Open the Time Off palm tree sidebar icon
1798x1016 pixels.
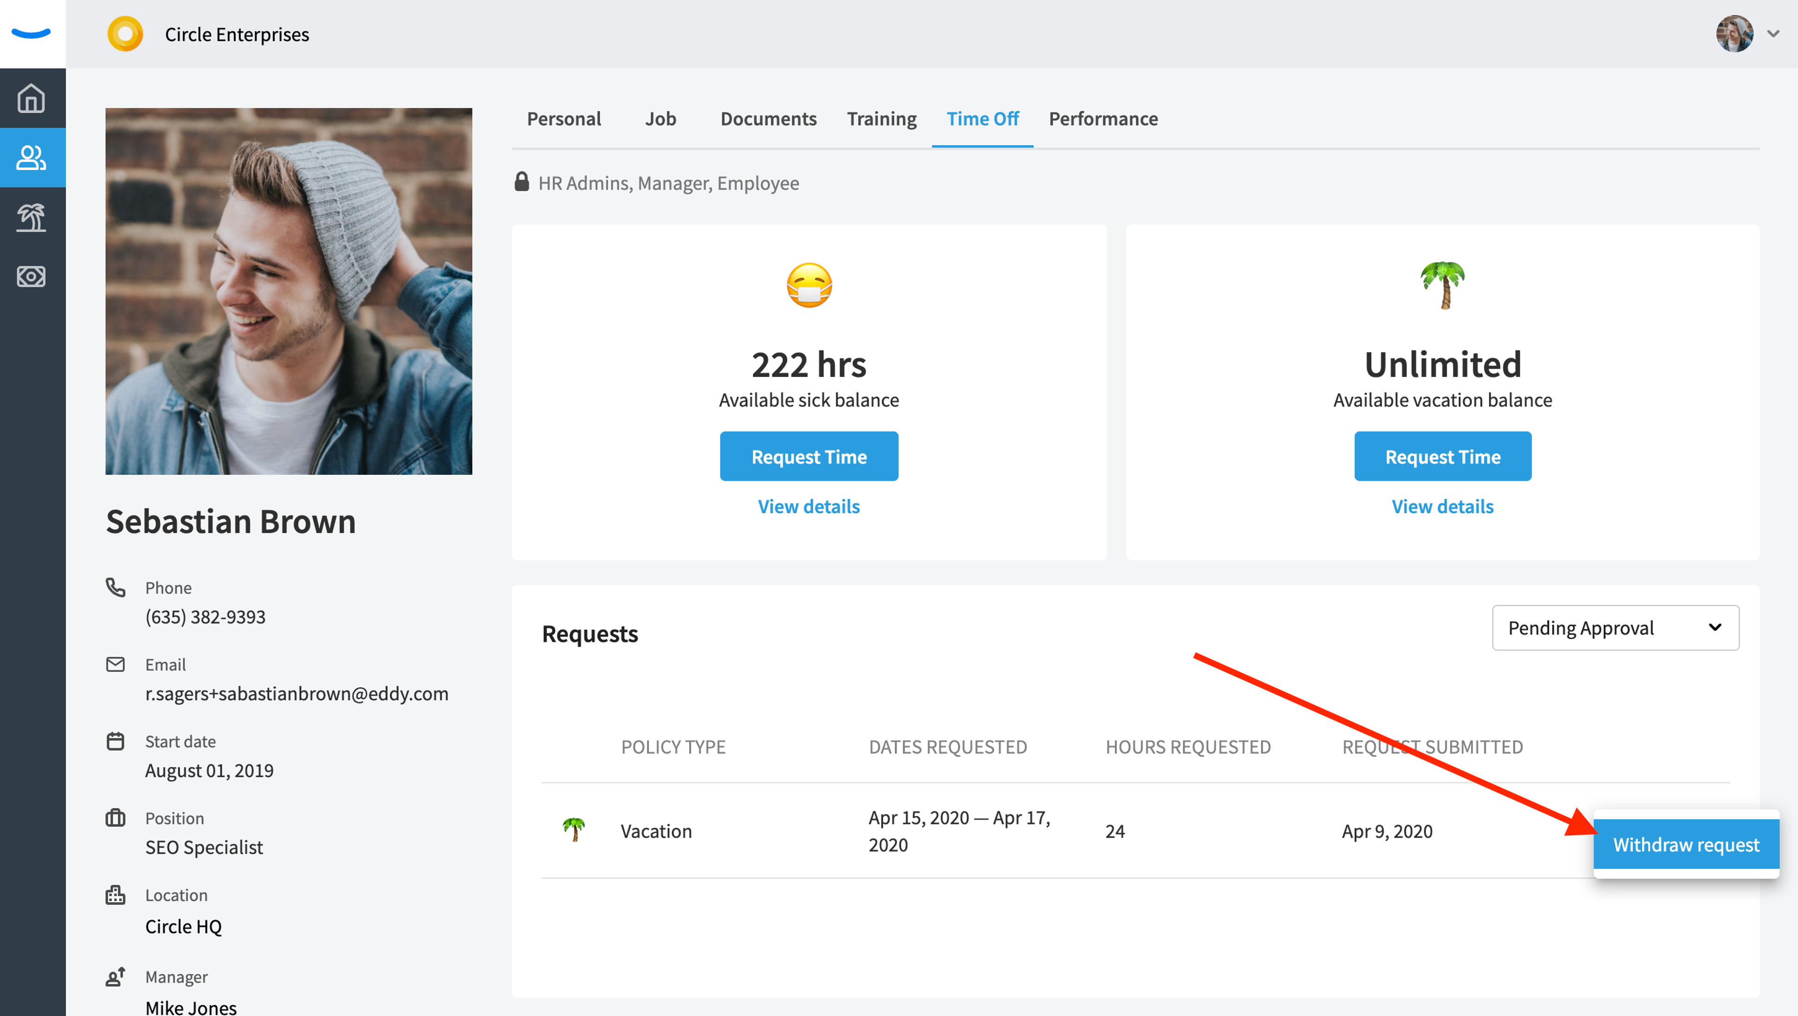(31, 217)
